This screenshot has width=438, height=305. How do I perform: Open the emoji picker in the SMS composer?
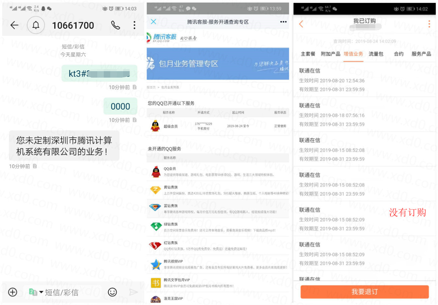[112, 292]
